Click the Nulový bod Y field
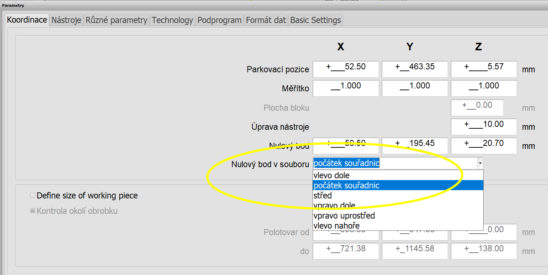548x275 pixels. point(415,146)
